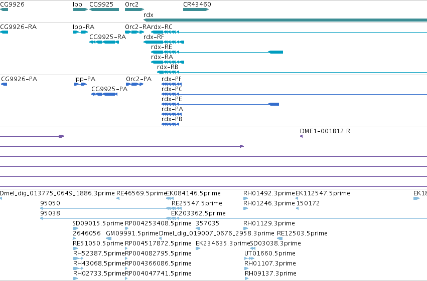Click the RH52387.5prime EST label

pyautogui.click(x=99, y=253)
